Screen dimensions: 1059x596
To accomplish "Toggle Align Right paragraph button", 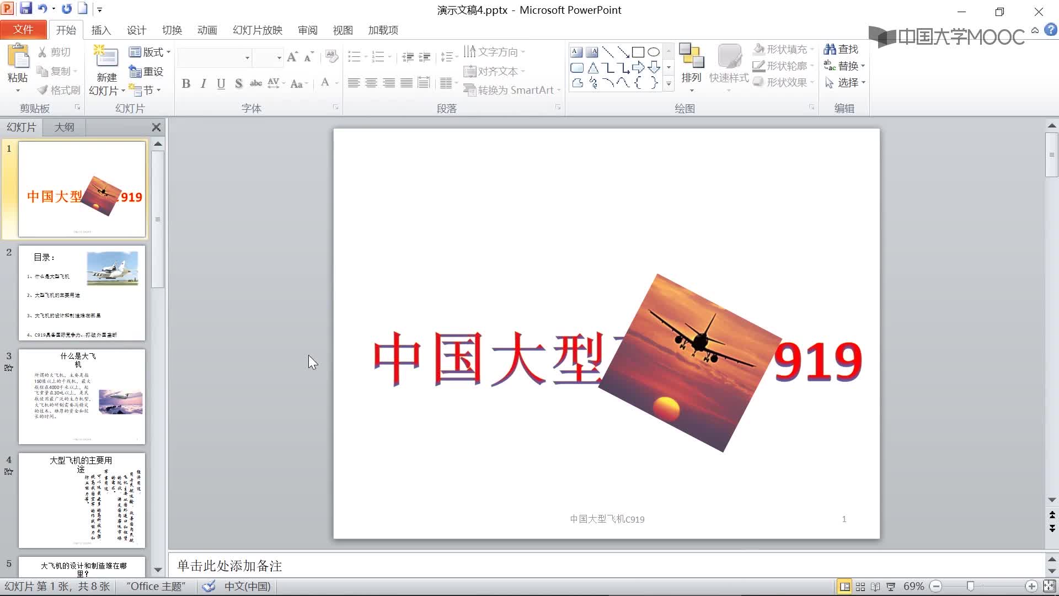I will [389, 83].
